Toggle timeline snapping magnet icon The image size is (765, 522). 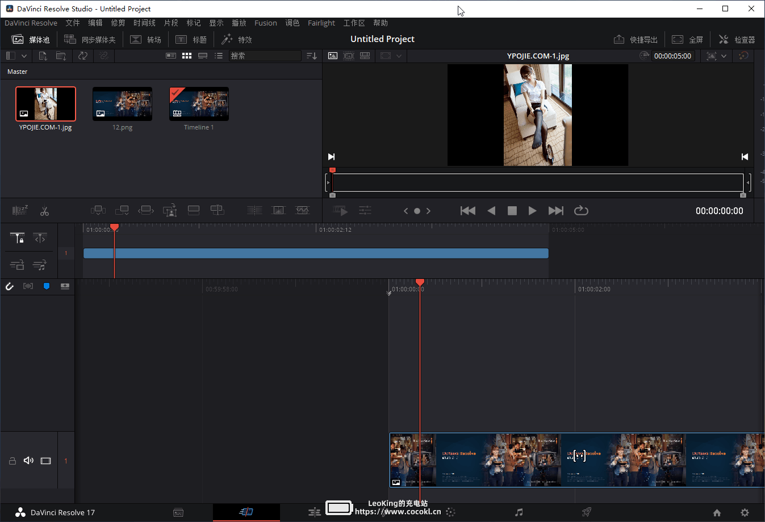[10, 286]
